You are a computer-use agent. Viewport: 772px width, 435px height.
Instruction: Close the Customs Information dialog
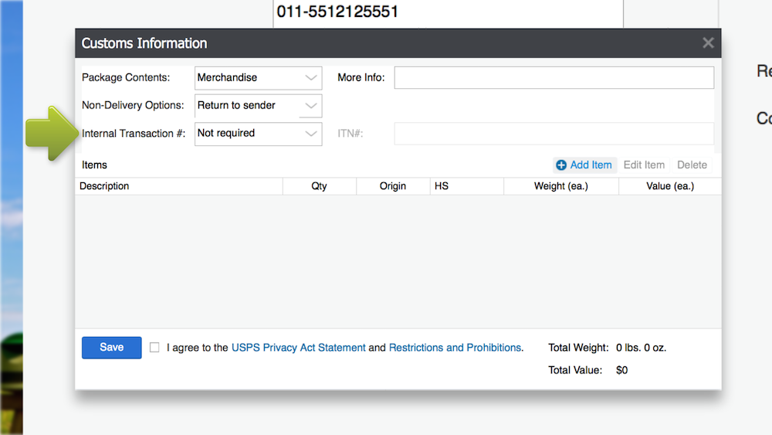(x=707, y=43)
